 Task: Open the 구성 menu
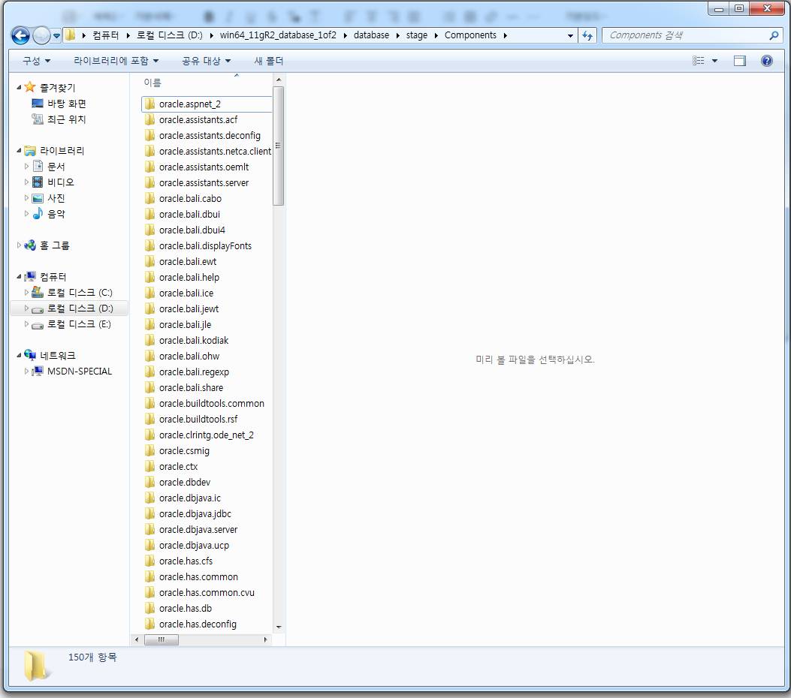36,61
